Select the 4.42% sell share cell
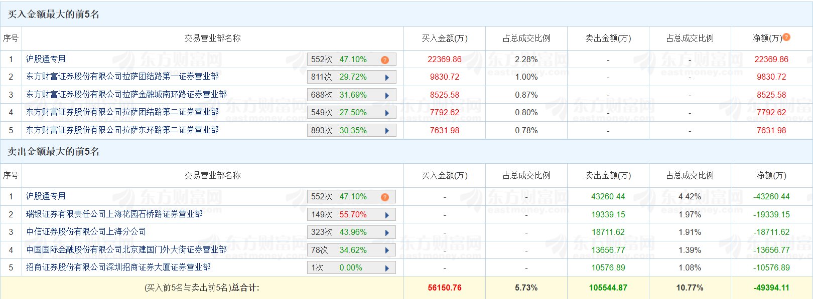 [690, 197]
